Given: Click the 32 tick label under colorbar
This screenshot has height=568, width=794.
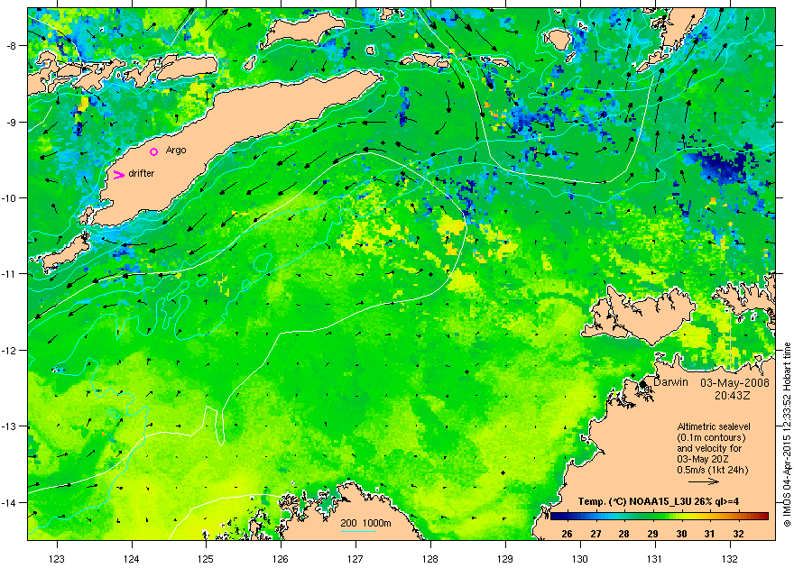Looking at the screenshot, I should pos(738,534).
